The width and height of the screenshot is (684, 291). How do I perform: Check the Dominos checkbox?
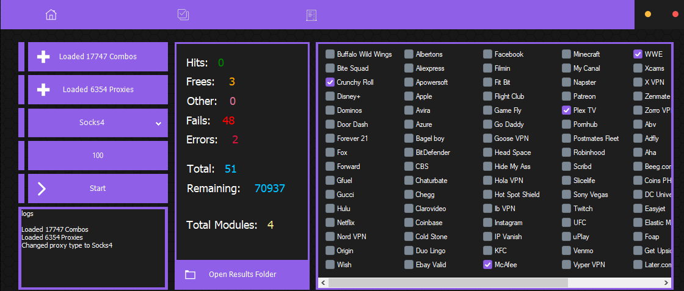click(x=330, y=110)
